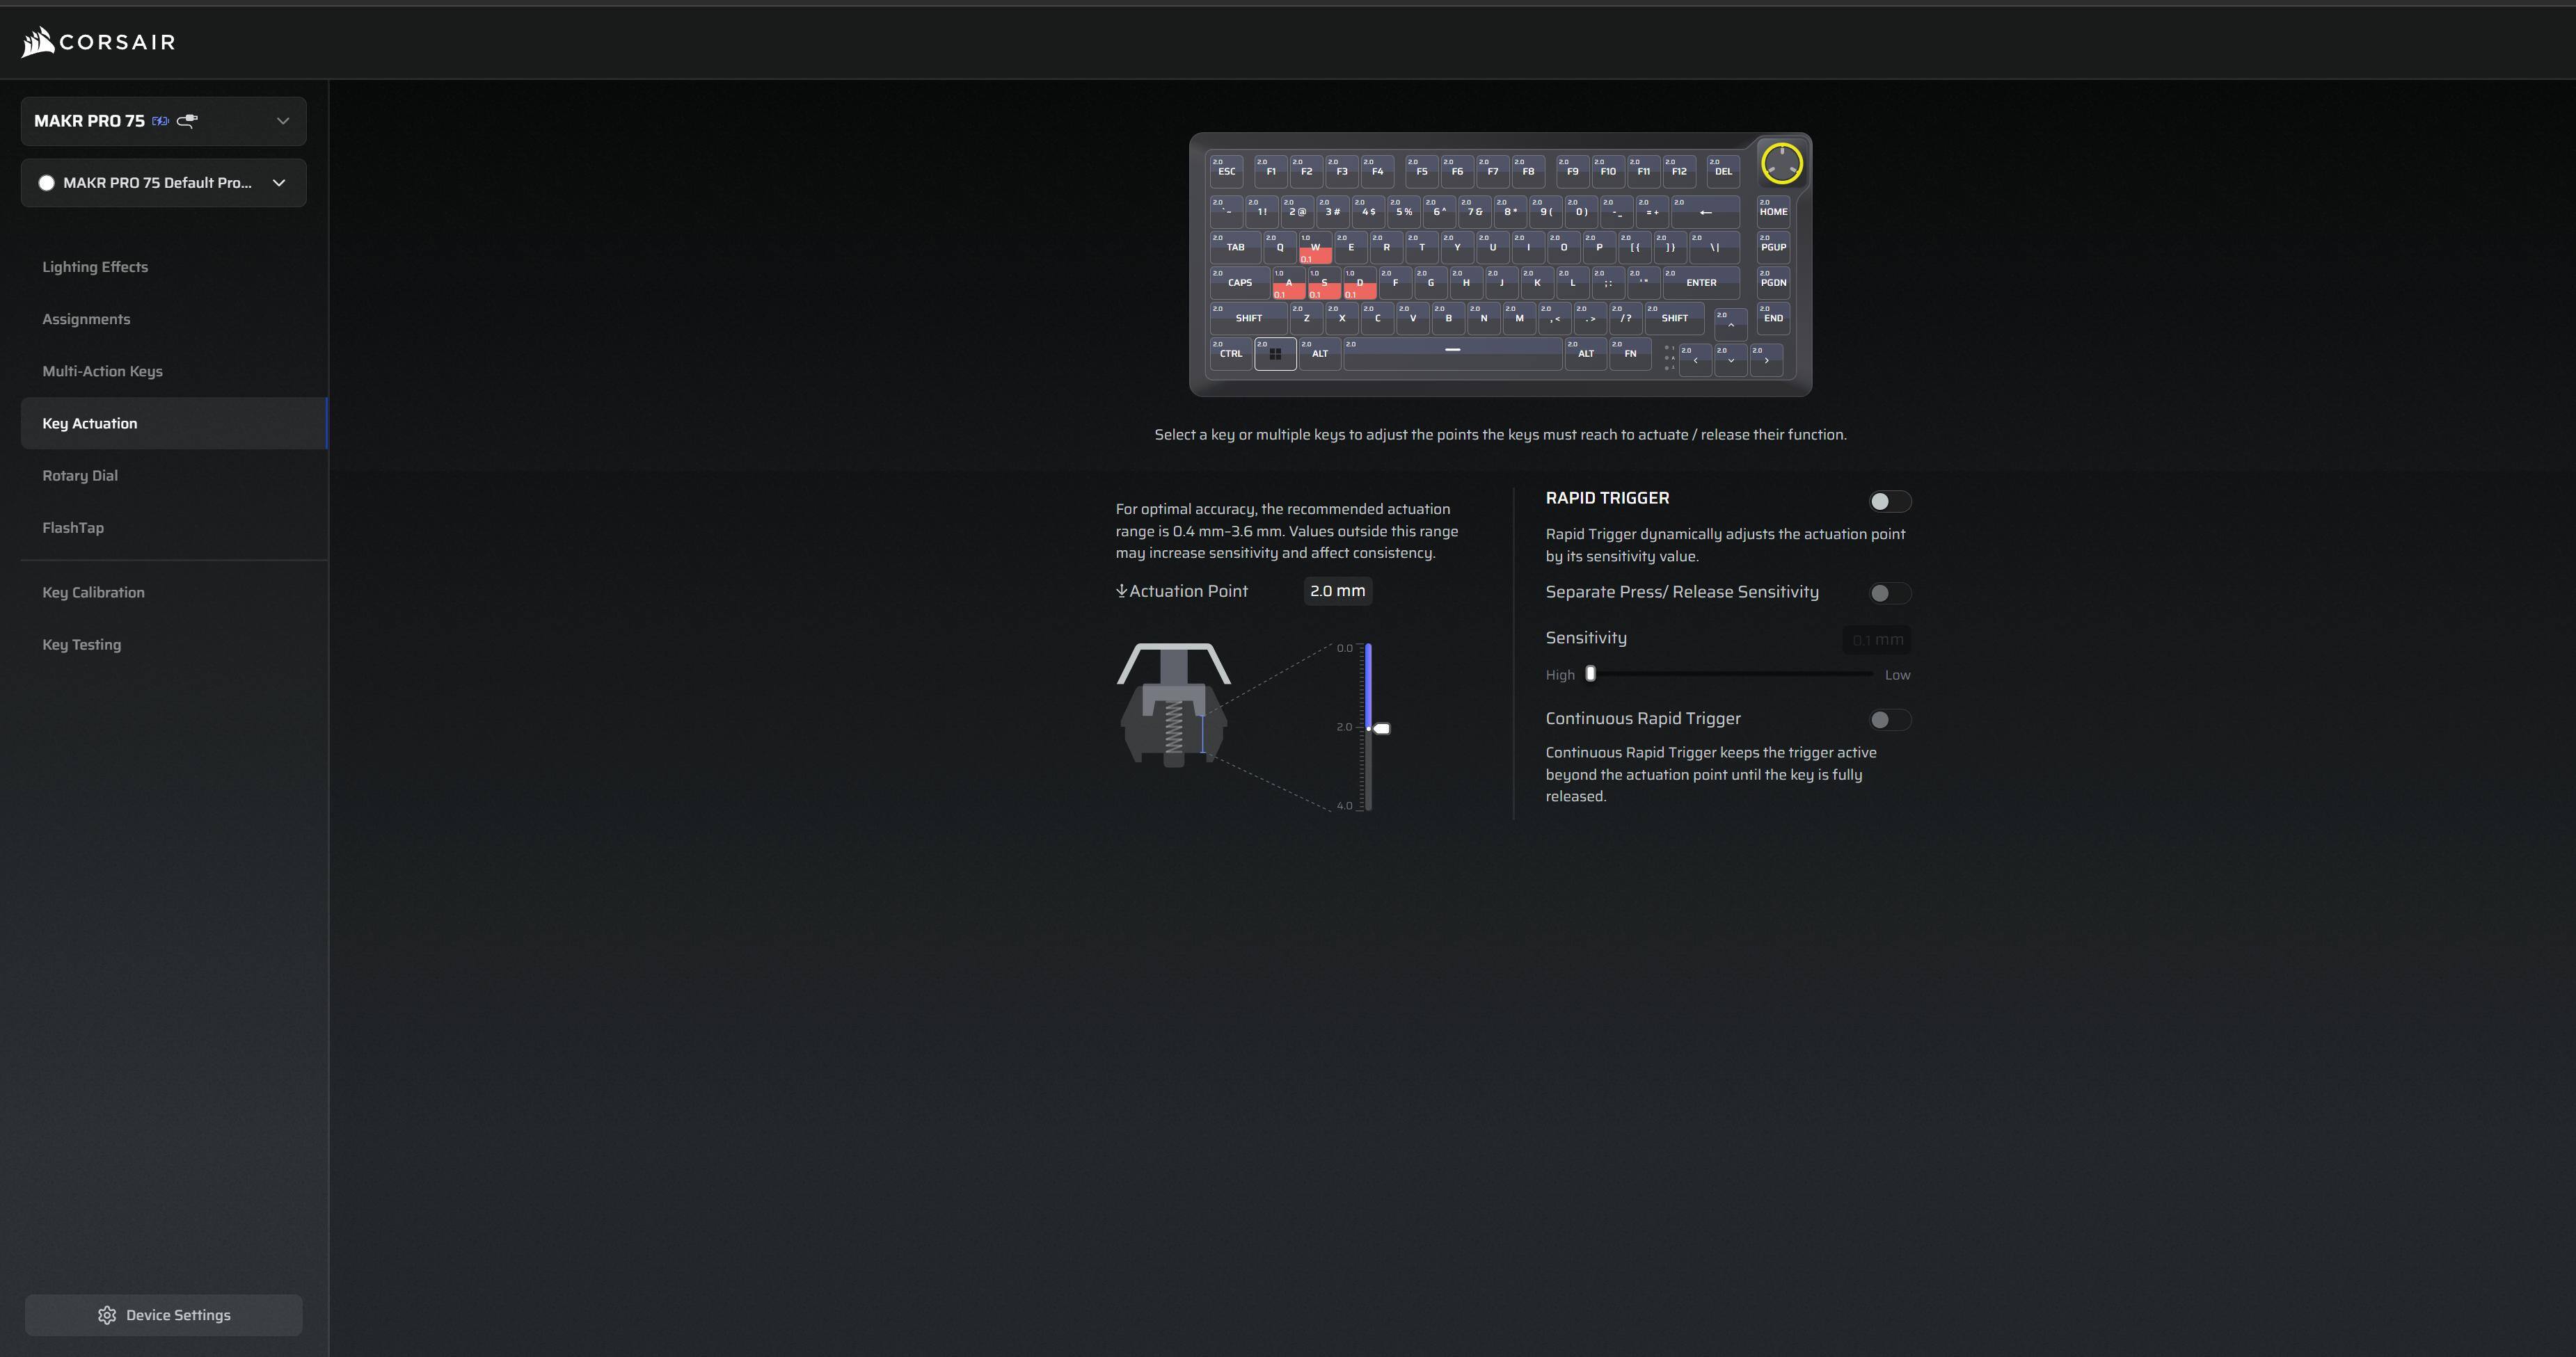Open Device Settings
The image size is (2576, 1357).
[164, 1315]
